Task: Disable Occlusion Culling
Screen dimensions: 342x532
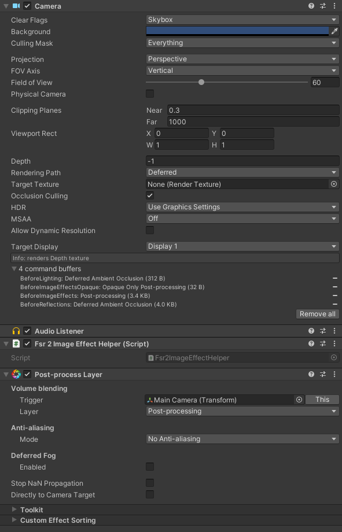Action: [x=149, y=195]
